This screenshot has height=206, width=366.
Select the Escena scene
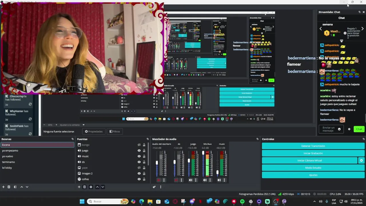point(37,145)
